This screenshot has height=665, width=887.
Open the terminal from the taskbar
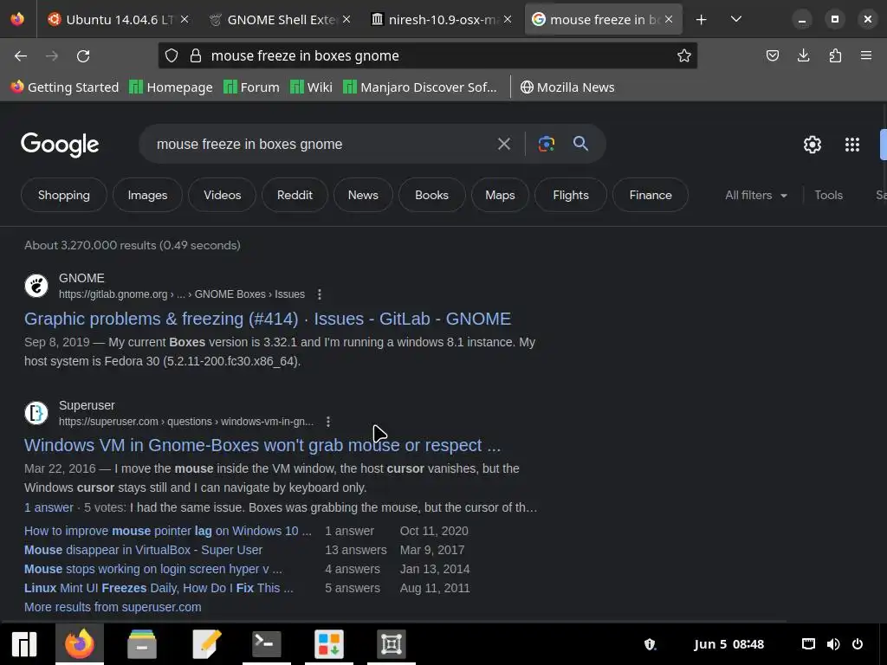267,644
